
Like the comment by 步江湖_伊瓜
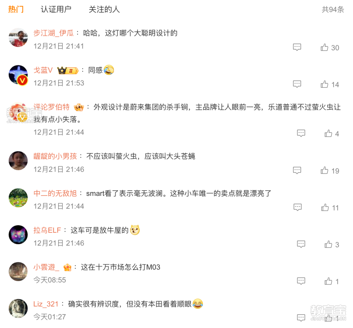pyautogui.click(x=325, y=47)
